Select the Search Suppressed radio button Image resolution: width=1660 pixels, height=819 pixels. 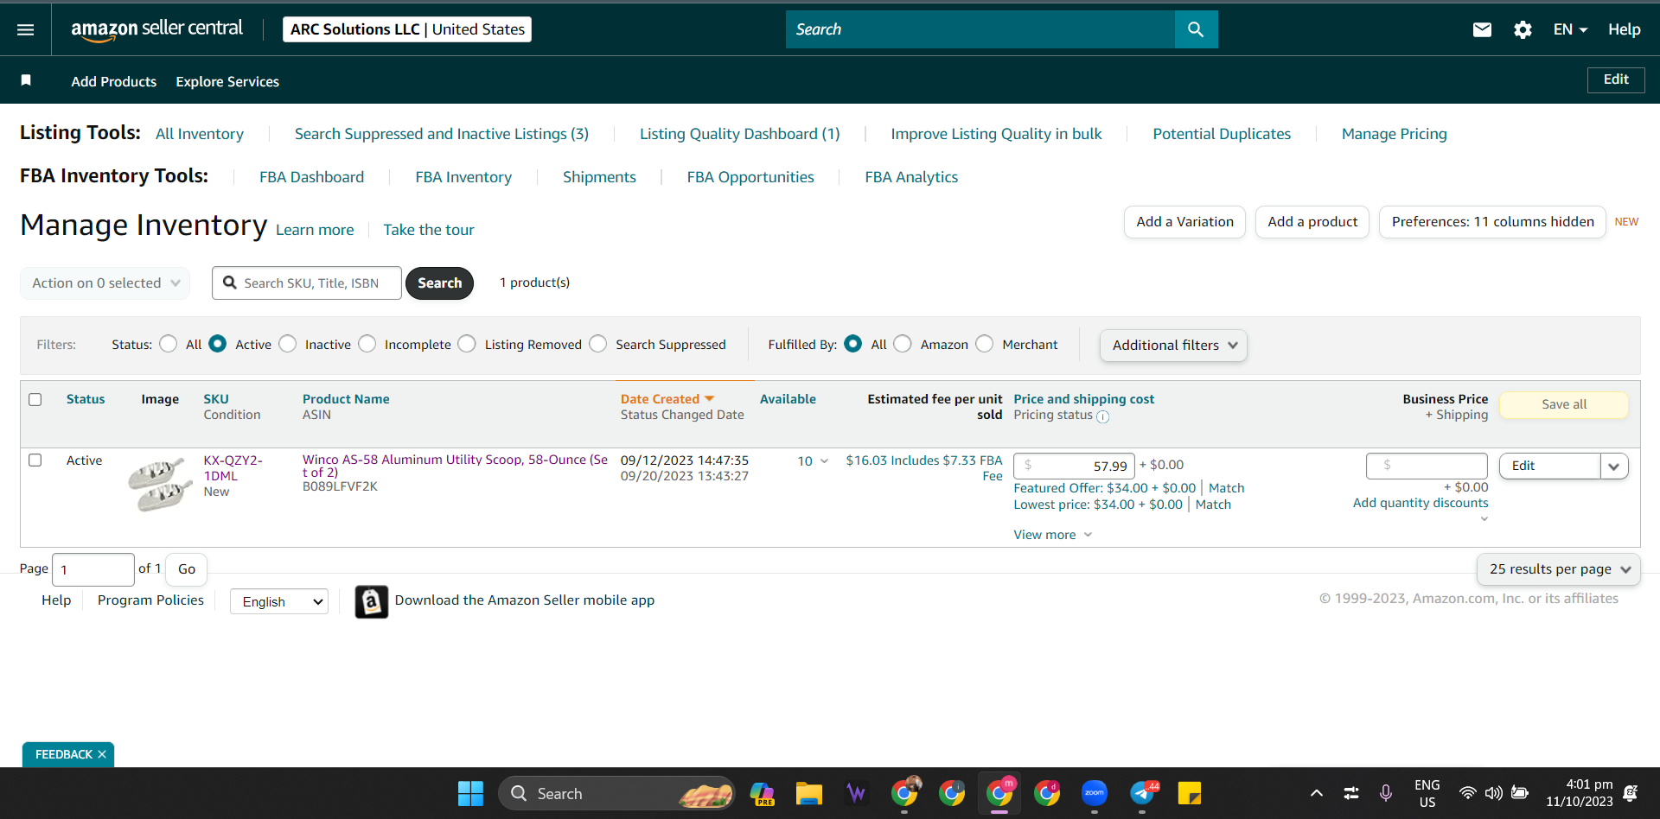click(598, 344)
